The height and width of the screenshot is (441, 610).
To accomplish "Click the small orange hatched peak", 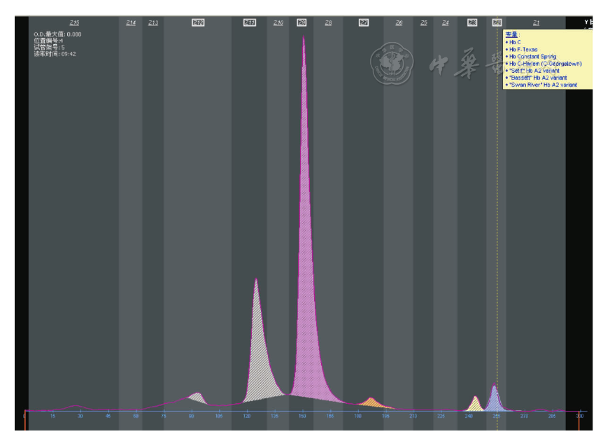I will 371,402.
